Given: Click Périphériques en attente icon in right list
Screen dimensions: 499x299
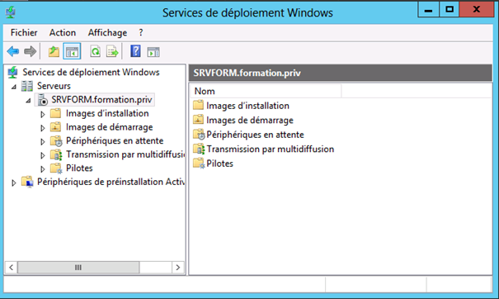Looking at the screenshot, I should click(199, 134).
